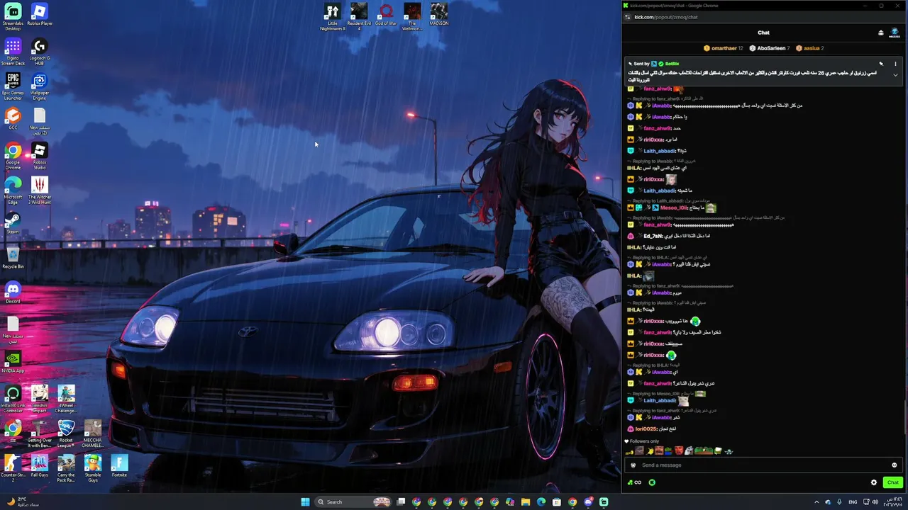The width and height of the screenshot is (908, 510).
Task: Open the taskbar weather widget
Action: tap(23, 501)
